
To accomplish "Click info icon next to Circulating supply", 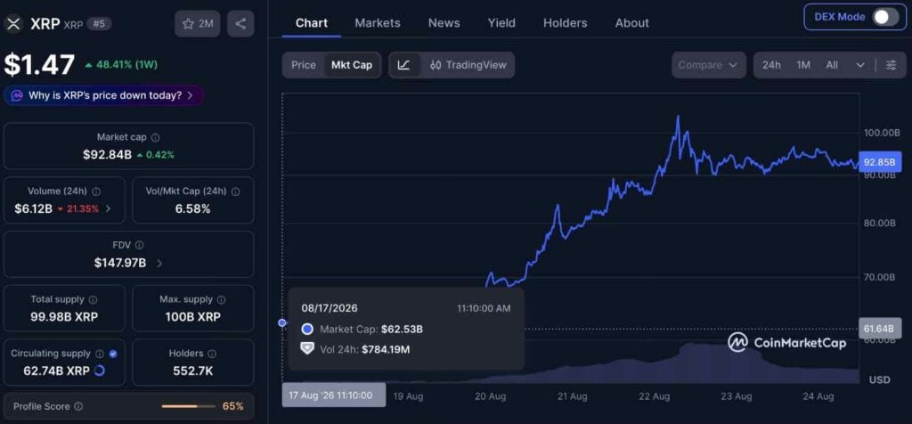I will (100, 354).
